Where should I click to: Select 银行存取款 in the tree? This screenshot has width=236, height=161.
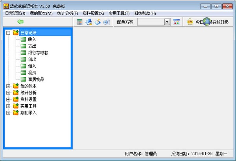[x=38, y=53]
